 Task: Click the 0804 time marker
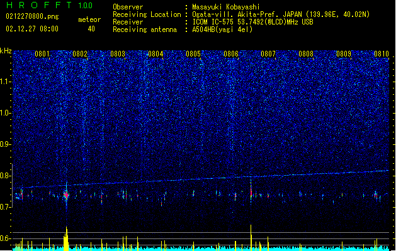[156, 54]
